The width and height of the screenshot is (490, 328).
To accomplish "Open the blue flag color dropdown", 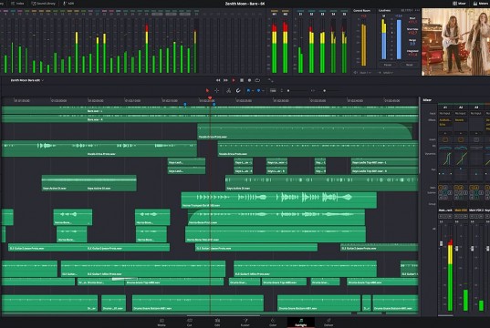I will [251, 90].
